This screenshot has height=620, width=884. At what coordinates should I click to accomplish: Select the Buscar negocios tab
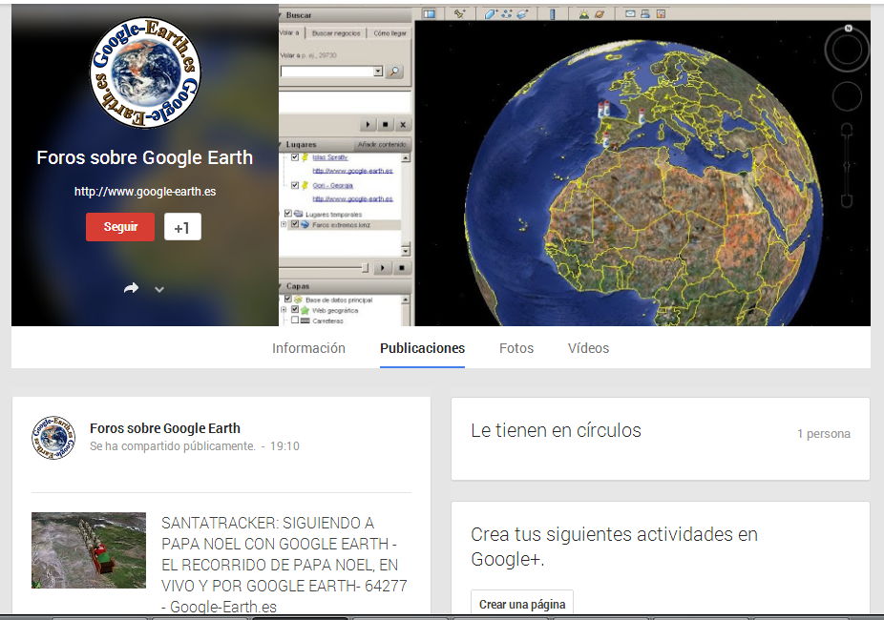336,33
